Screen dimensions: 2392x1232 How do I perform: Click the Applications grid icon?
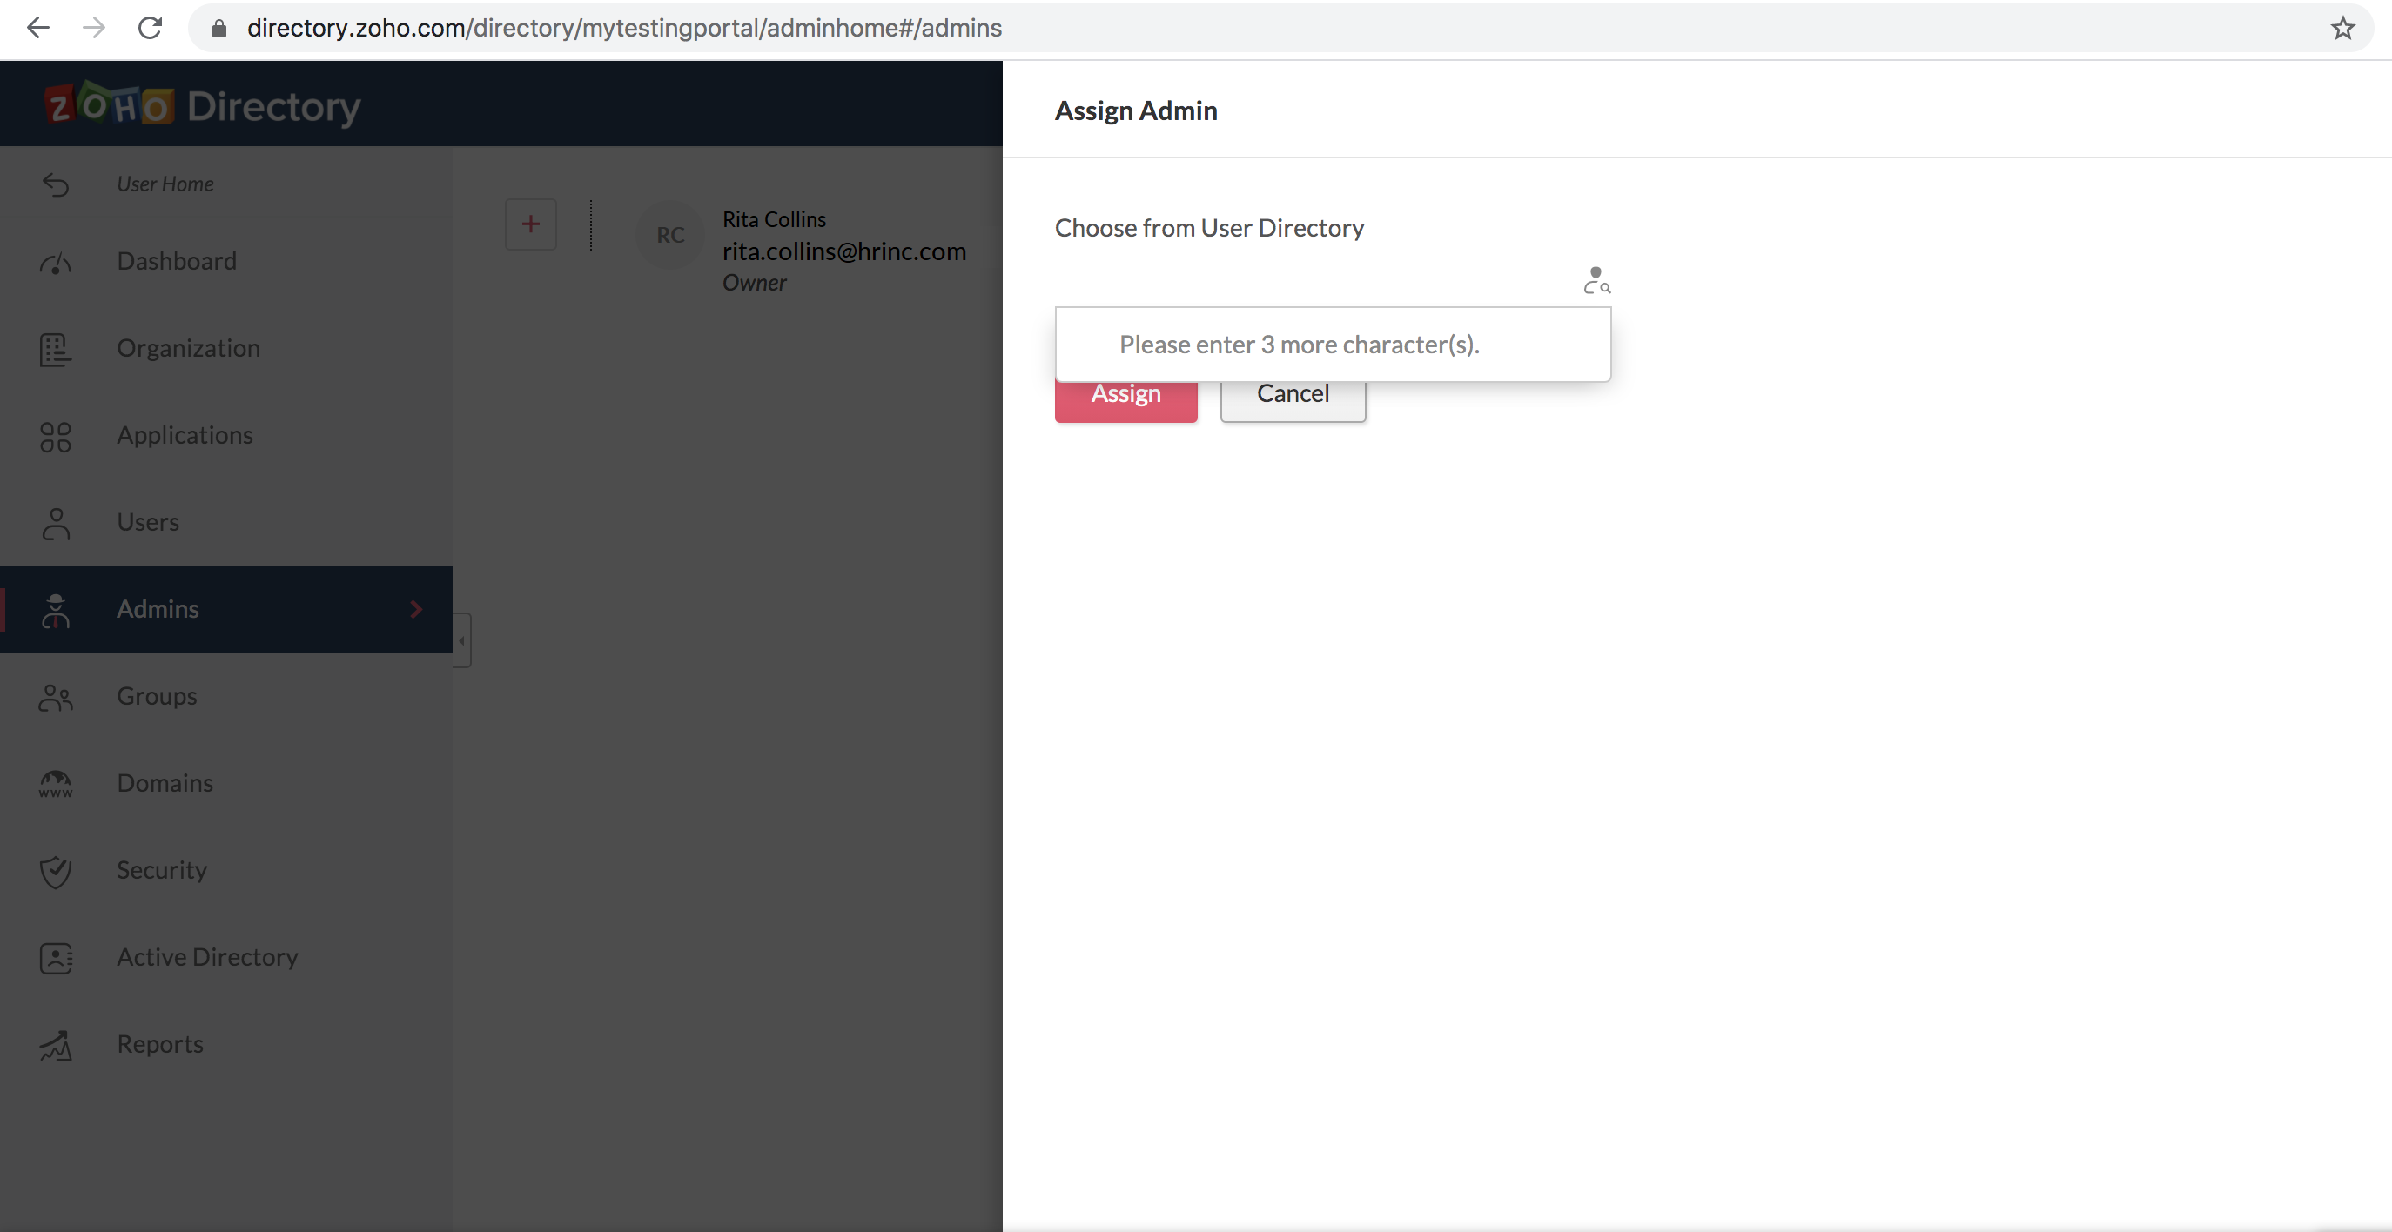(x=56, y=437)
